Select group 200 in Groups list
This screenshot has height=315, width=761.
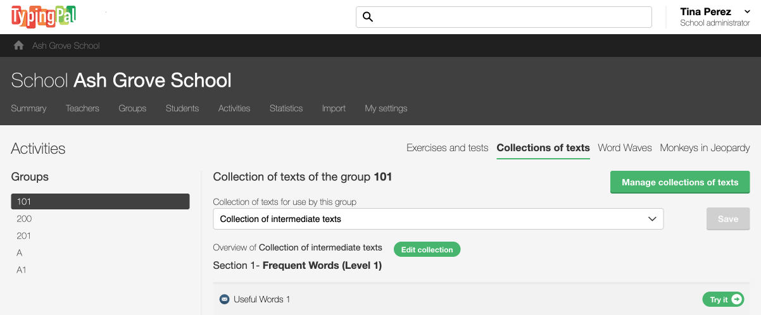[24, 219]
